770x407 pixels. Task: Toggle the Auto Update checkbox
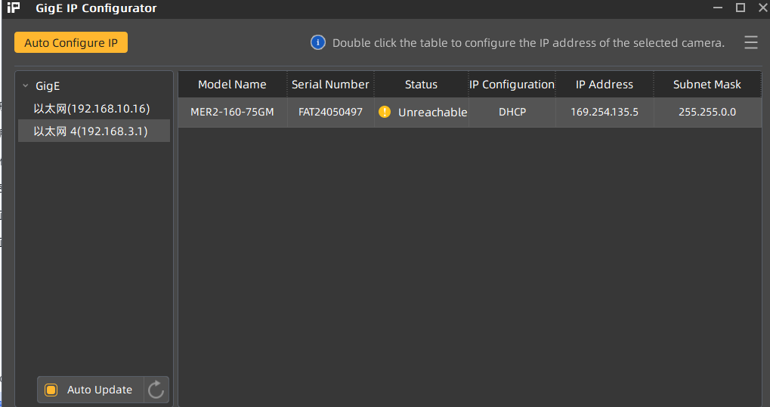pyautogui.click(x=51, y=390)
